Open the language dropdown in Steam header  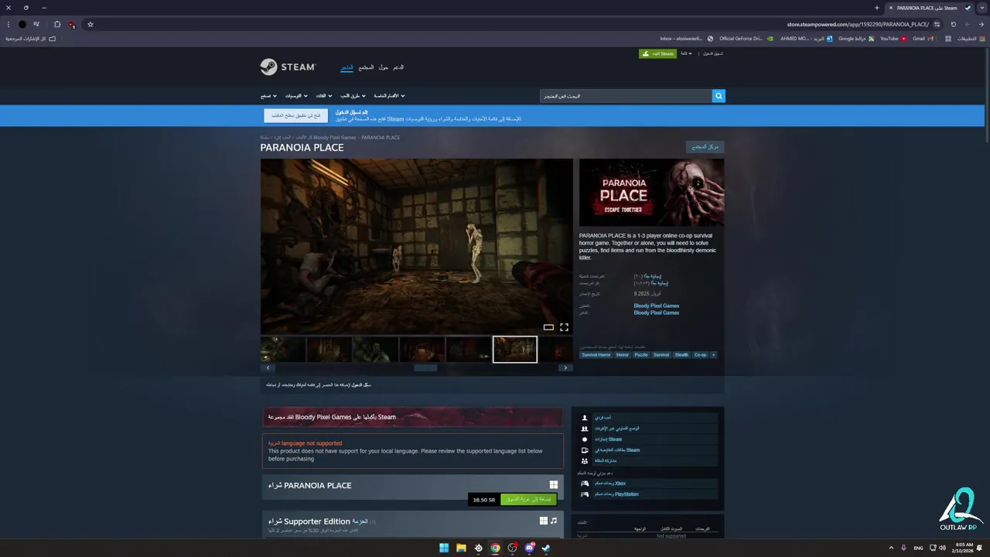[x=686, y=53]
